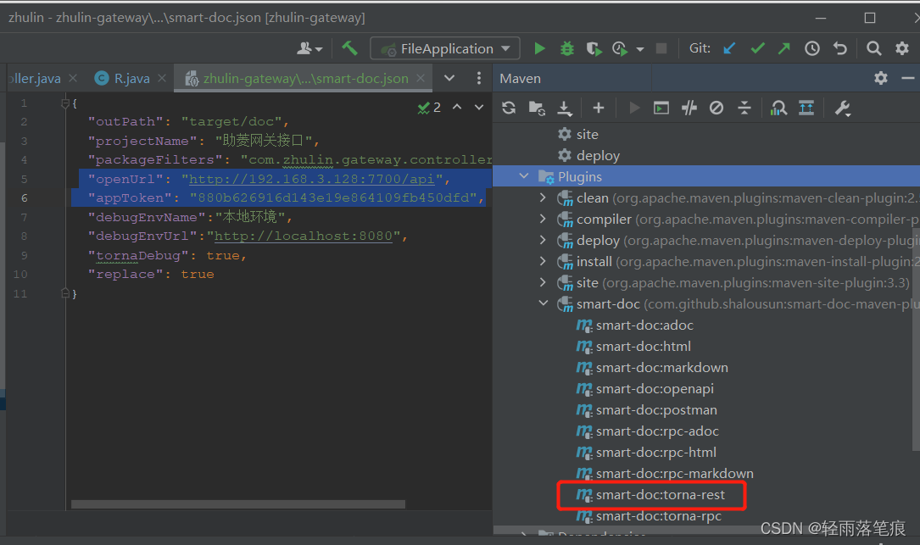Click the editor horizontal scrollbar

tap(237, 504)
